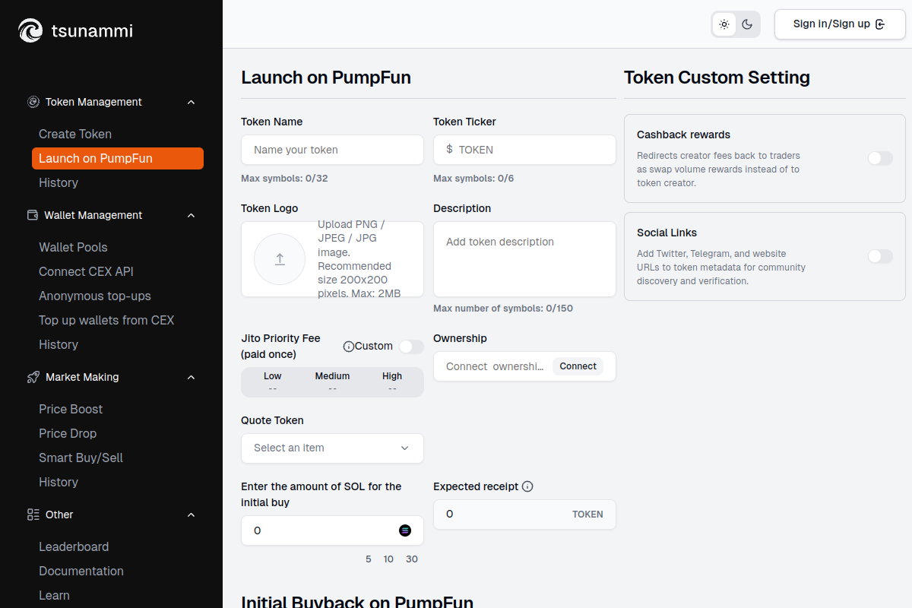Screen dimensions: 912x608
Task: Click the Expected receipt value field
Action: [x=524, y=515]
